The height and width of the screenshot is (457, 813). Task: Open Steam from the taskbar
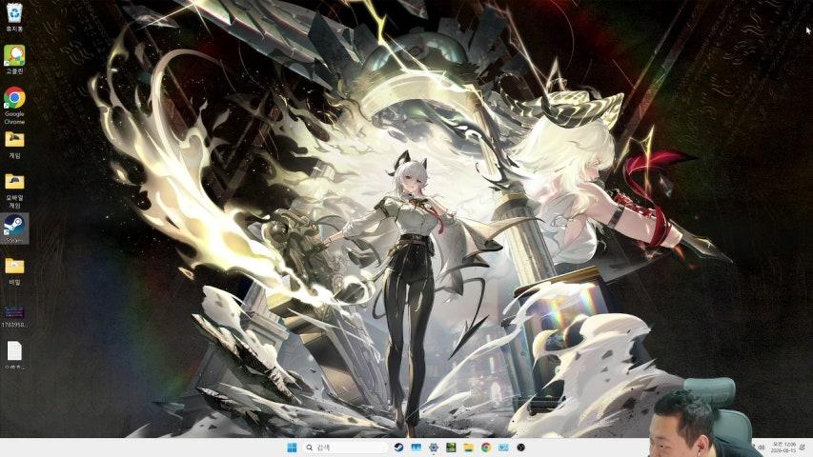(x=398, y=447)
